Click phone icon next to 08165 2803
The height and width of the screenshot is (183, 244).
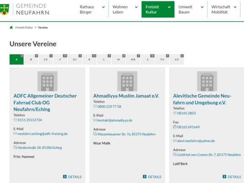(x=175, y=113)
